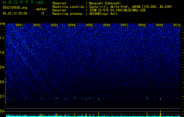Click the gray vertical range bar on the frequency axis
184x117 pixels.
[x=6, y=91]
